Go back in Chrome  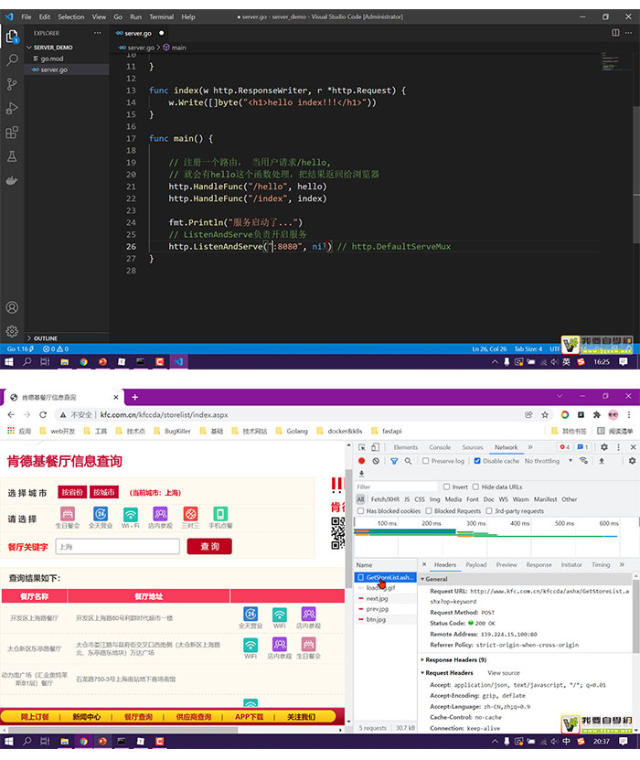11,415
